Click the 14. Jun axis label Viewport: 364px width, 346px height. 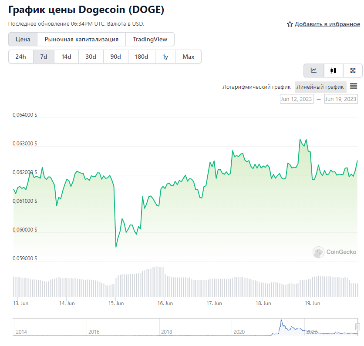pos(67,303)
